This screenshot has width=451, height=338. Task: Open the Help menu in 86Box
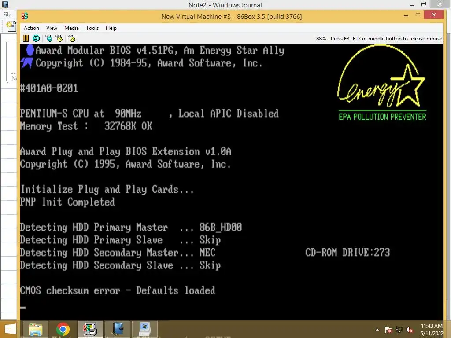coord(111,28)
